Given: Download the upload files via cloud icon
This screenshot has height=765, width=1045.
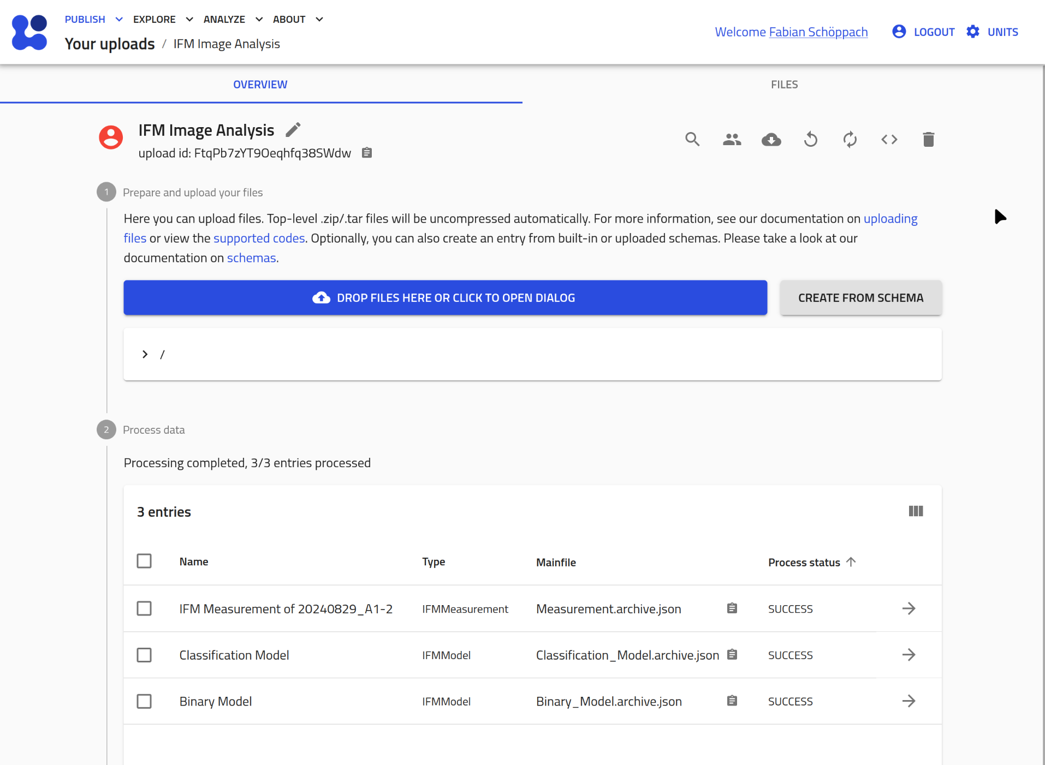Looking at the screenshot, I should point(771,140).
